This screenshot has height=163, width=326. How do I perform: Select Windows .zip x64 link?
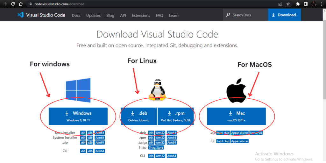(x=83, y=143)
